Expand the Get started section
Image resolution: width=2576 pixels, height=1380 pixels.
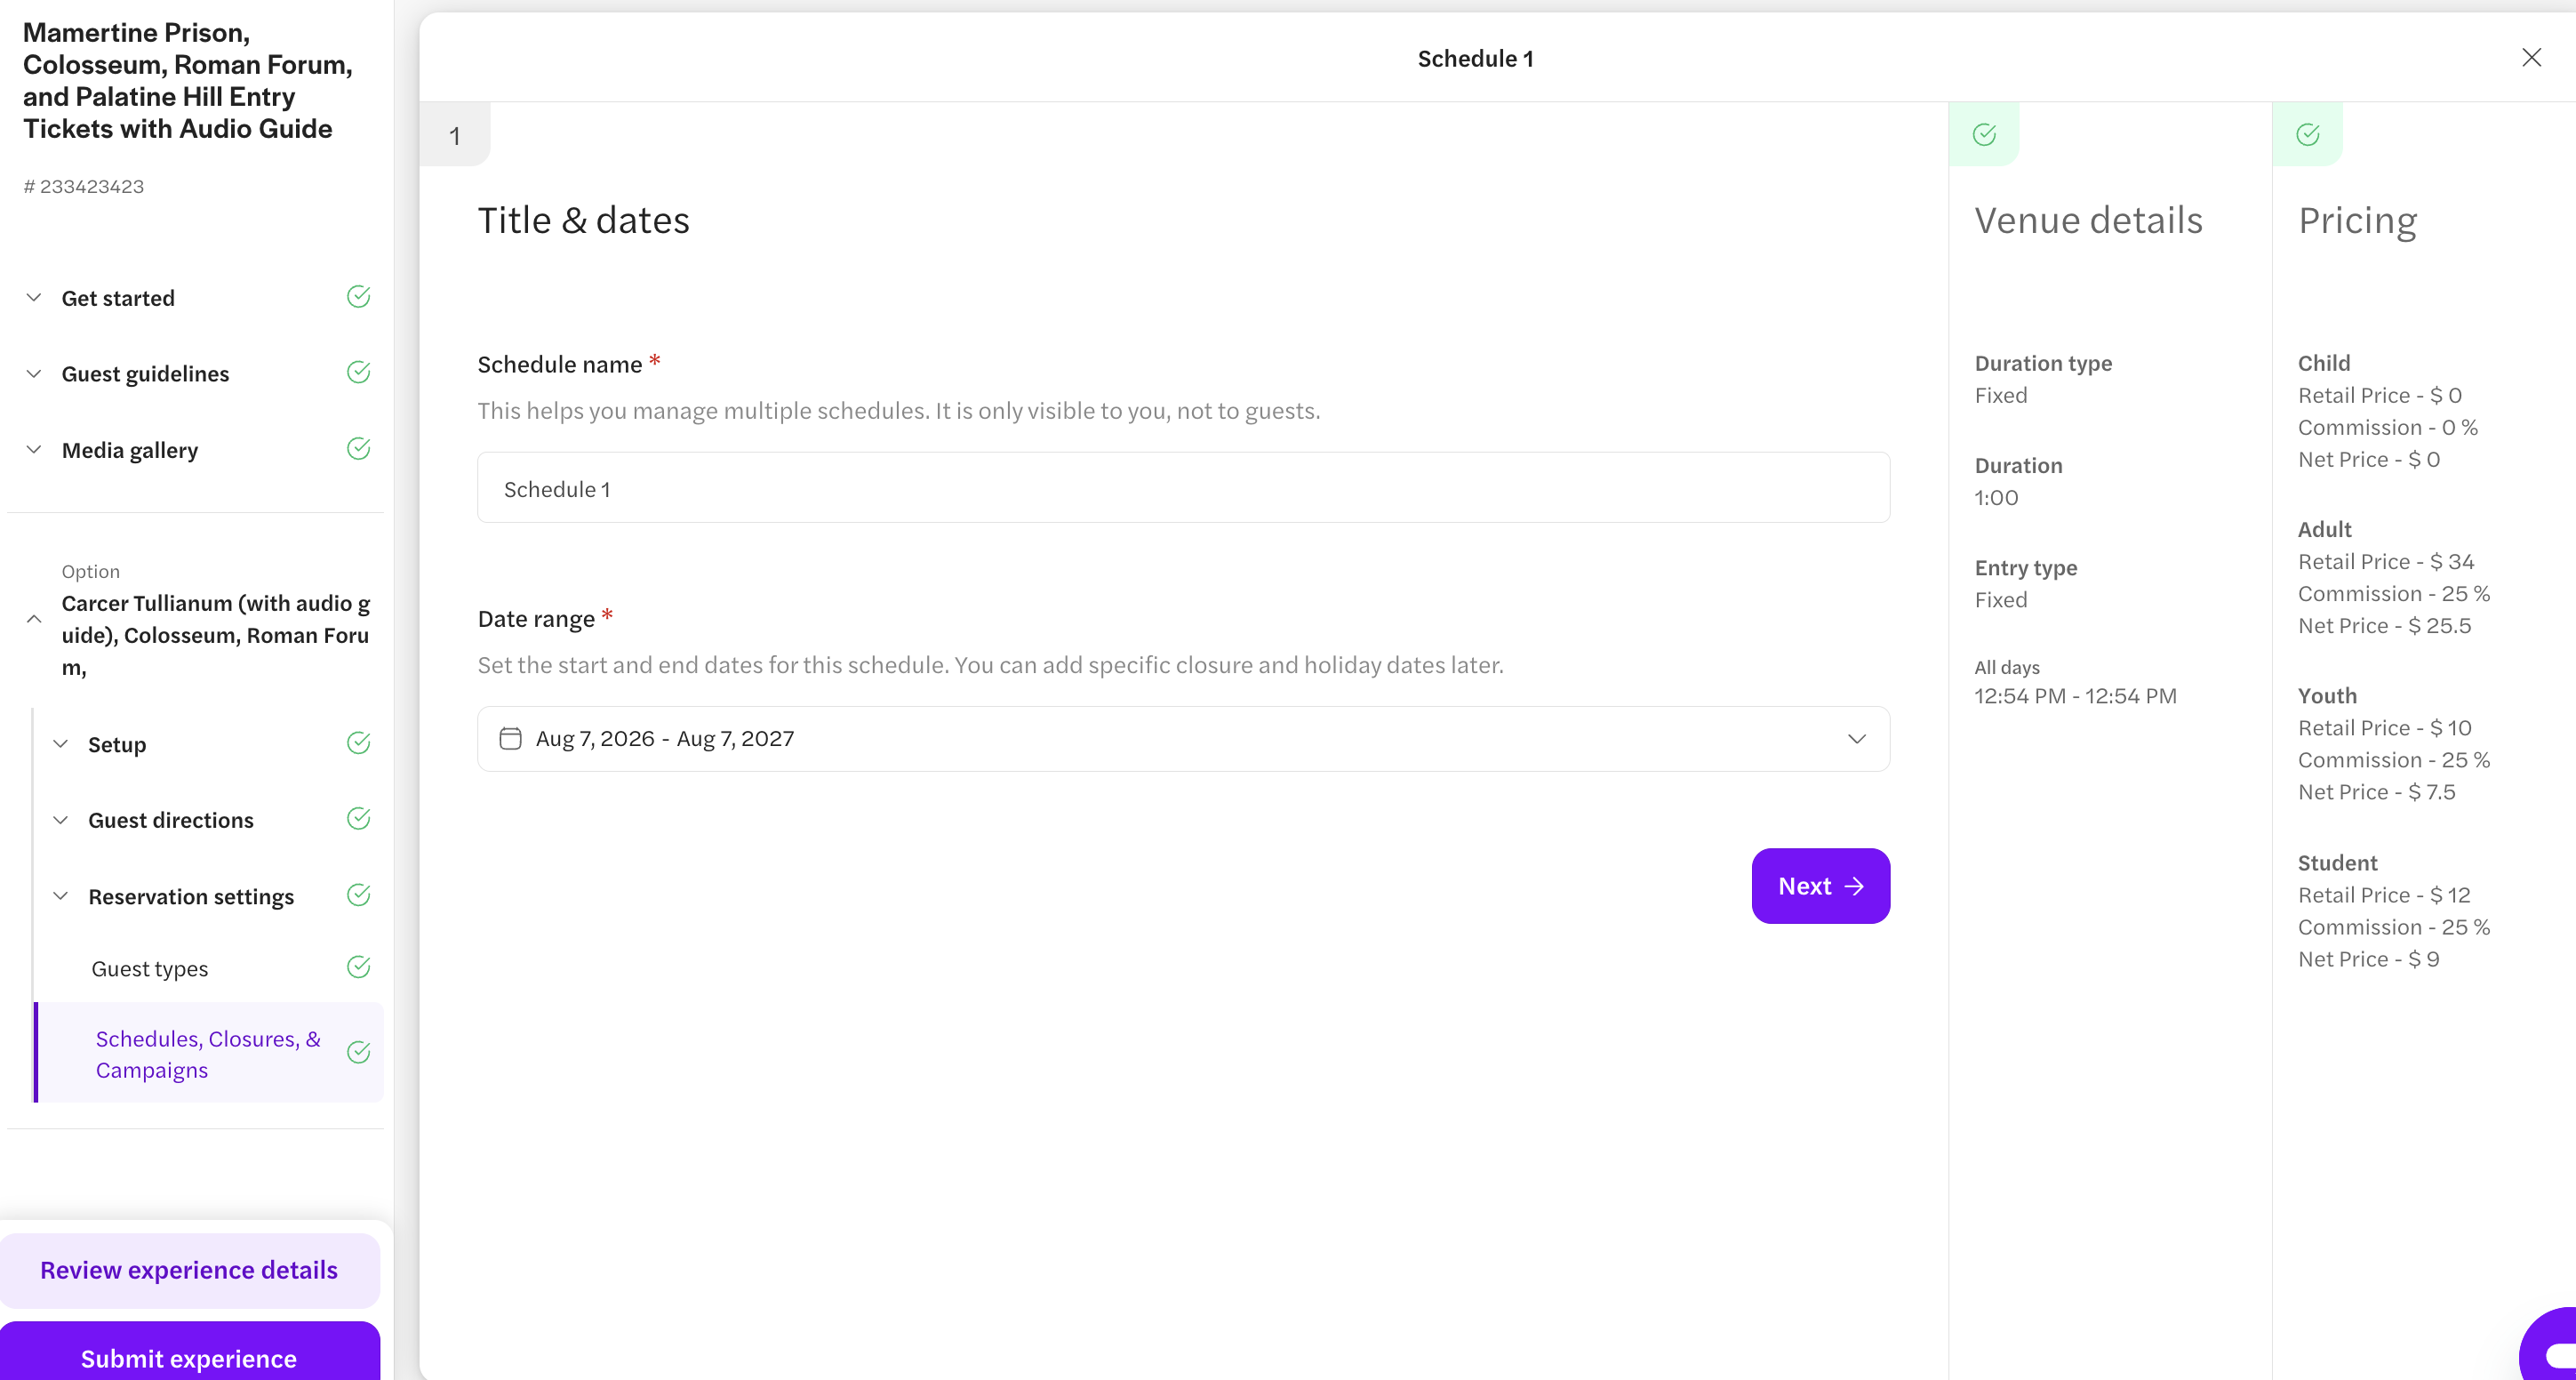[34, 298]
